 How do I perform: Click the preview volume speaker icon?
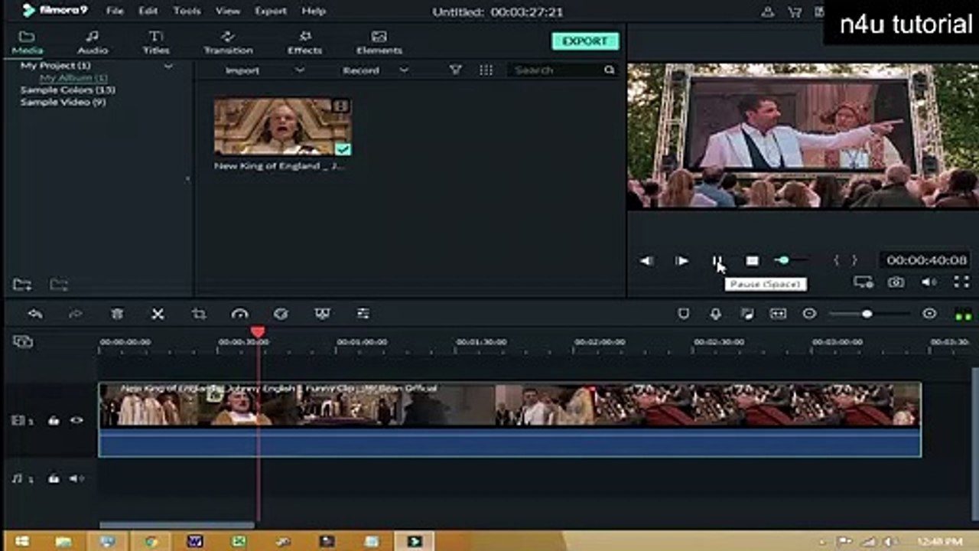pos(929,282)
